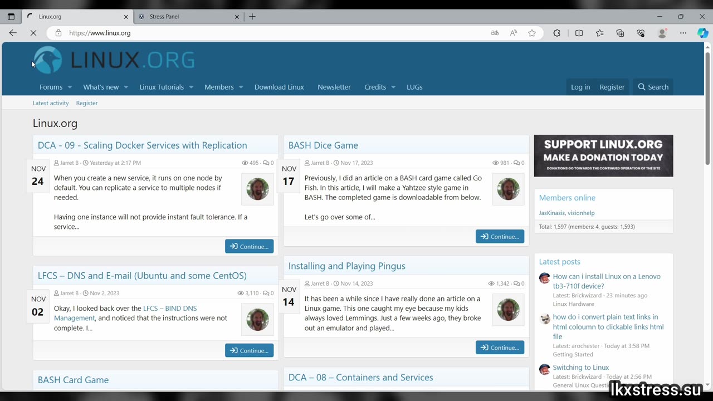Open DCA – 08 Containers and Services title
Screen dimensions: 713x401
pos(360,378)
